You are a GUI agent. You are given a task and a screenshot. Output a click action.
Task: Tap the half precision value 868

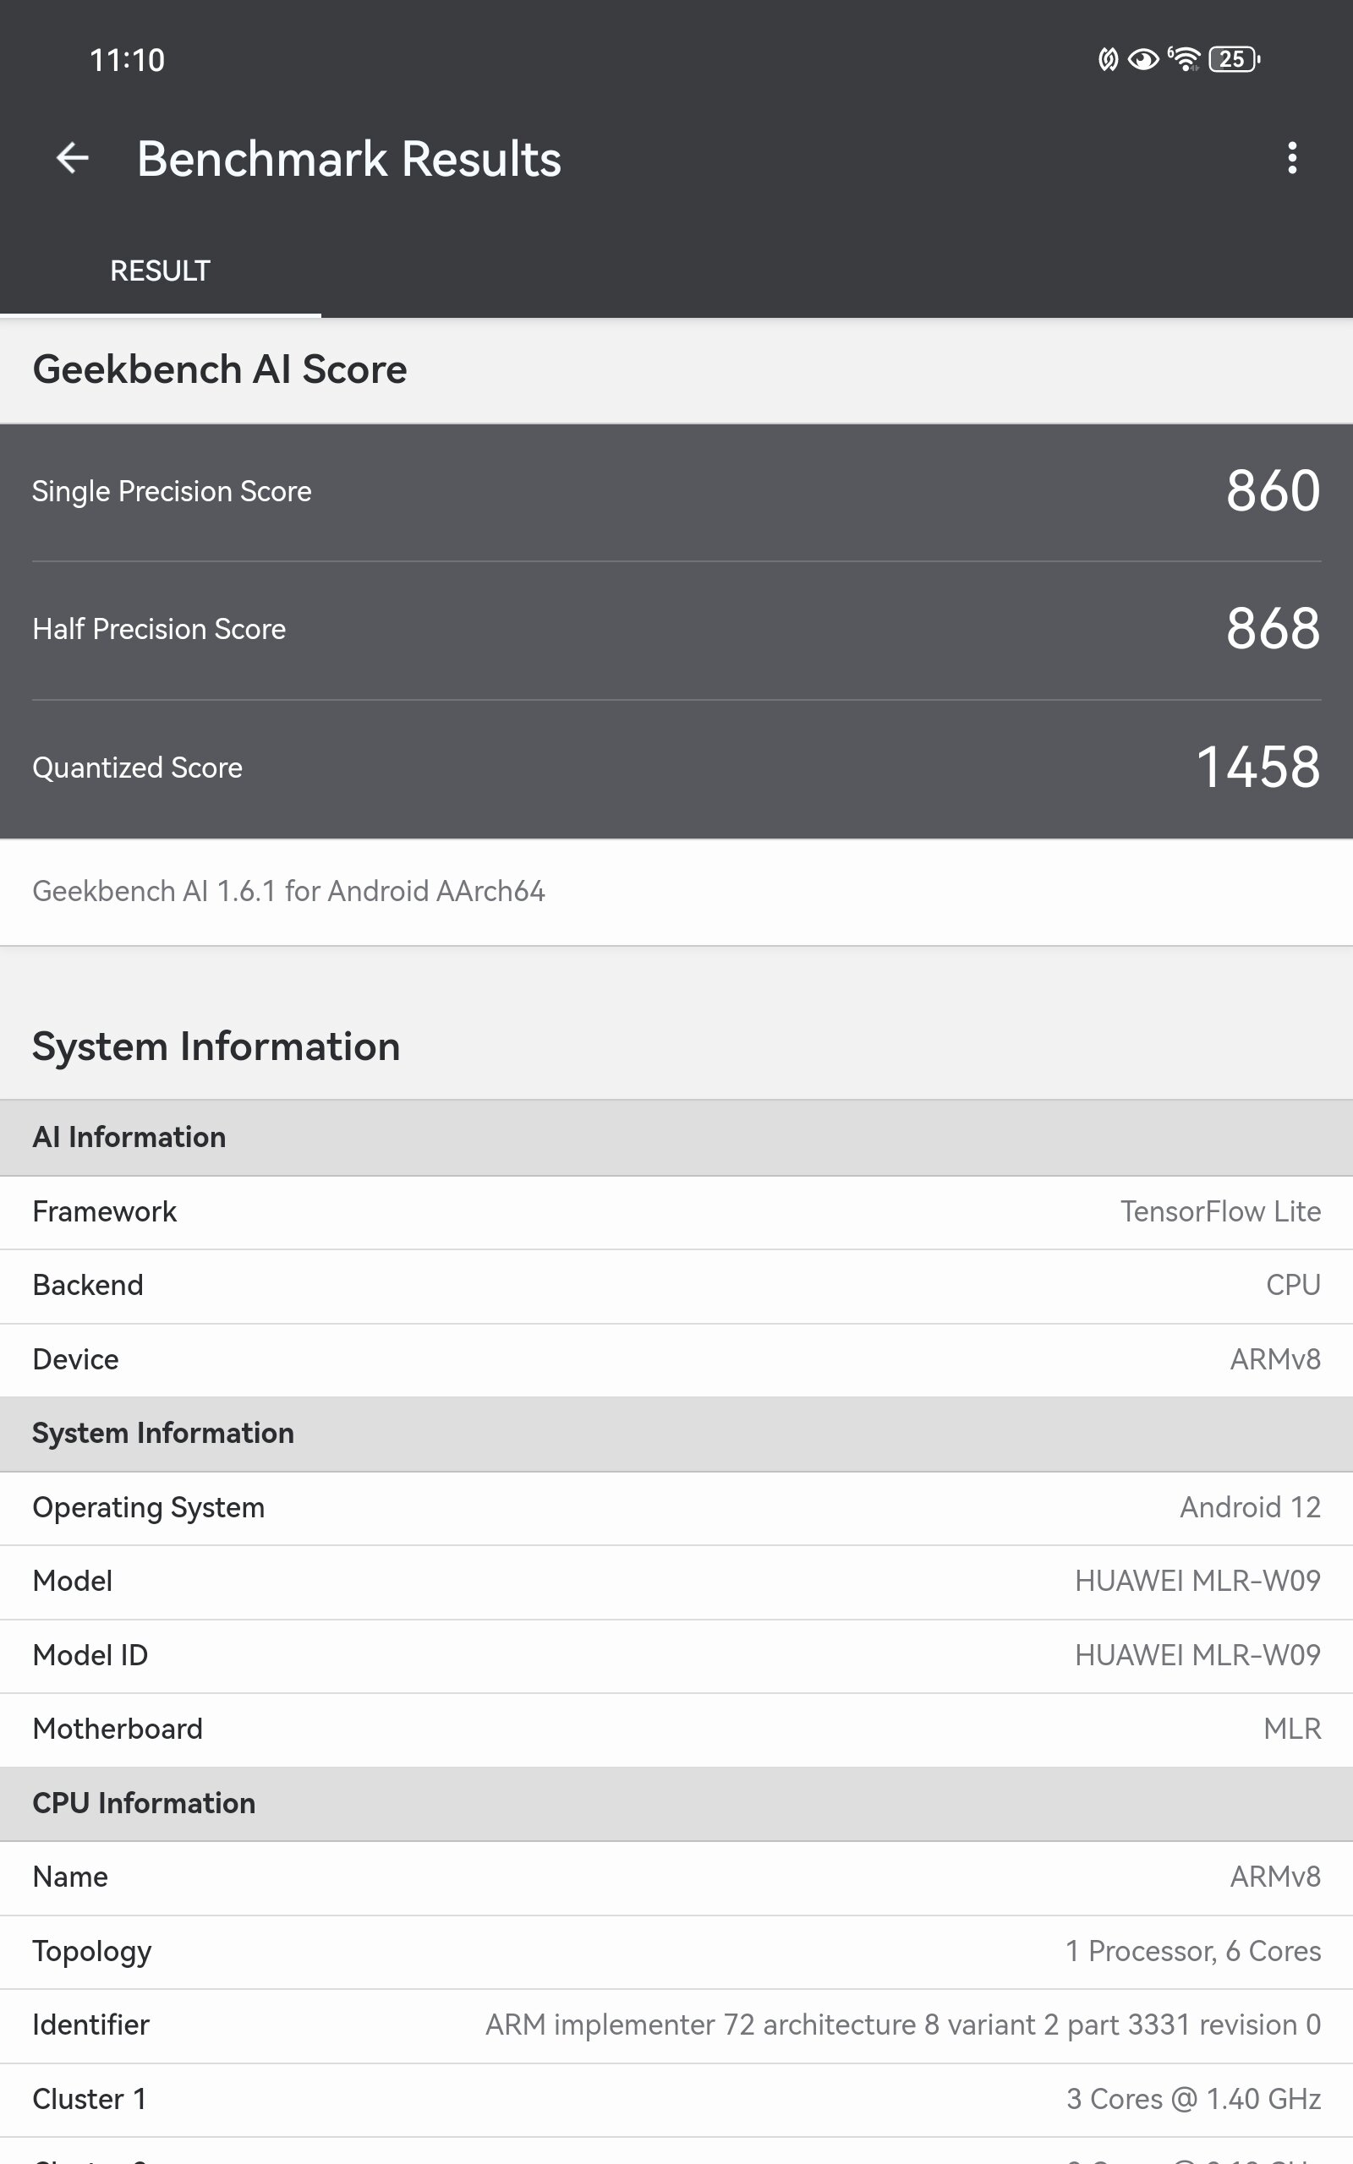tap(1273, 628)
